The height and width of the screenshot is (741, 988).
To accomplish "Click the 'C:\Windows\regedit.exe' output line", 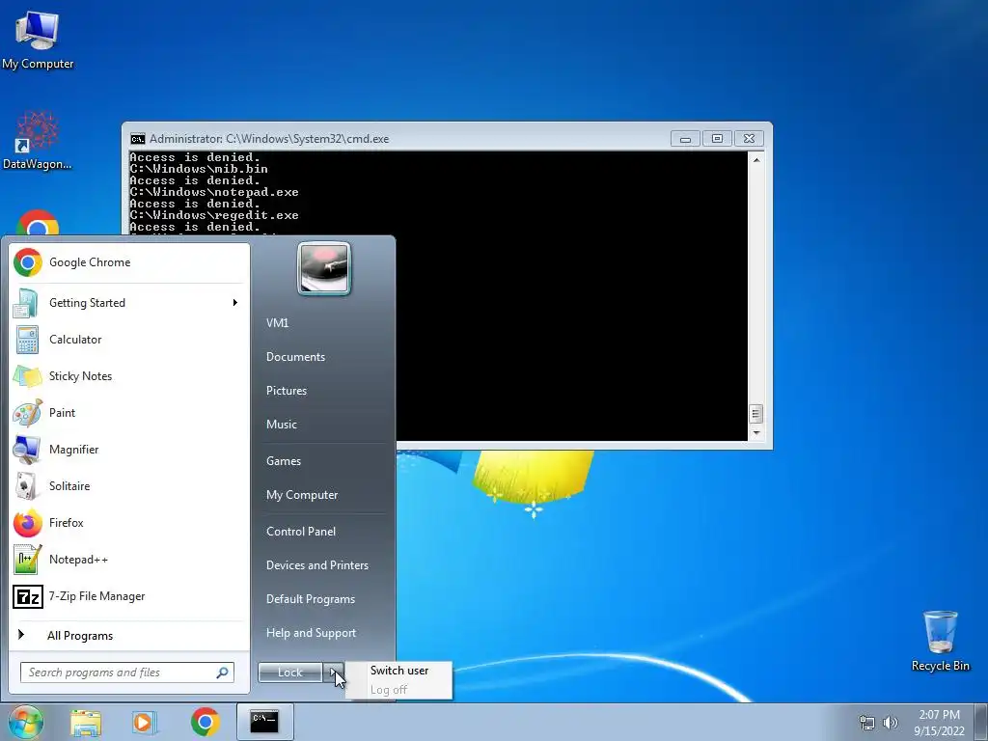I will [213, 215].
